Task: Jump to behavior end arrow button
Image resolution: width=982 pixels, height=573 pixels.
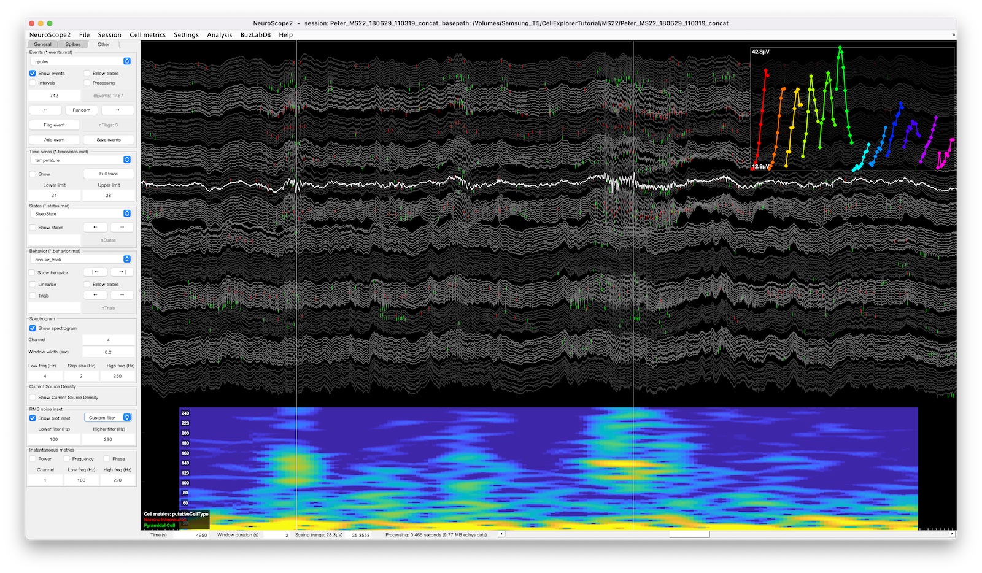Action: (x=122, y=272)
